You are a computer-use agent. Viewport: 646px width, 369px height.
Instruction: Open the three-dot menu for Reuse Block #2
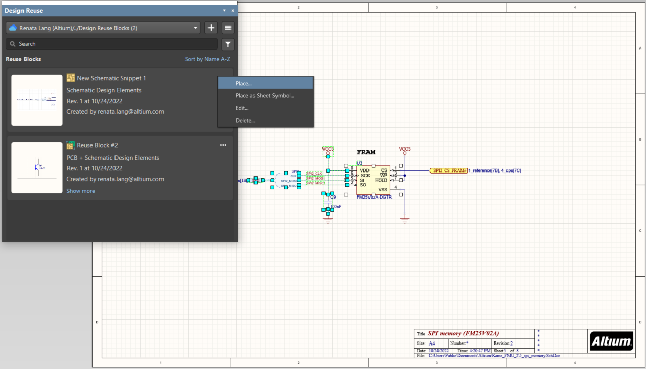point(223,145)
